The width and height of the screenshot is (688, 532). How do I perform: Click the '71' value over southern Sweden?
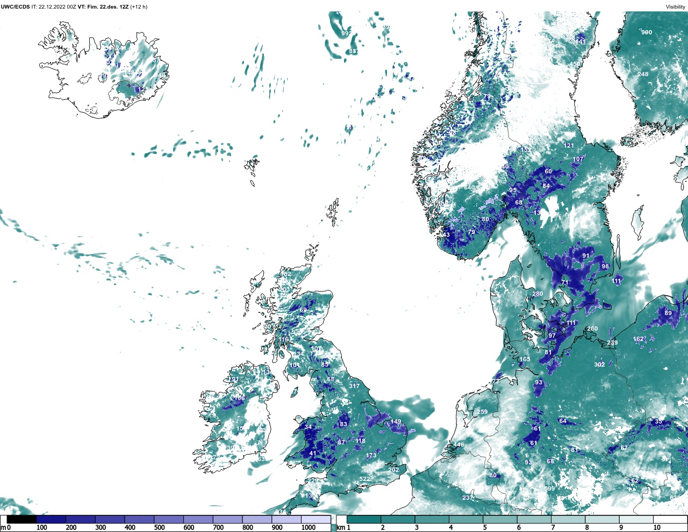(564, 282)
